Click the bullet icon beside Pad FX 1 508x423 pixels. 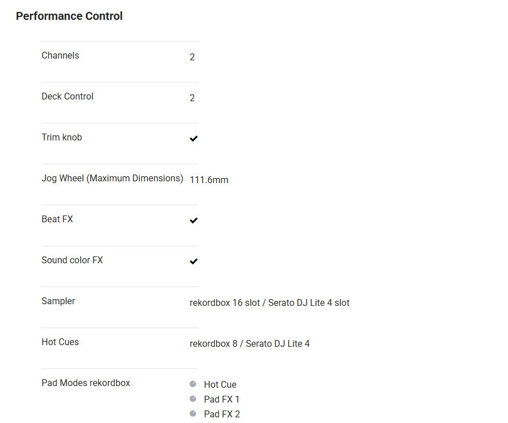click(193, 399)
